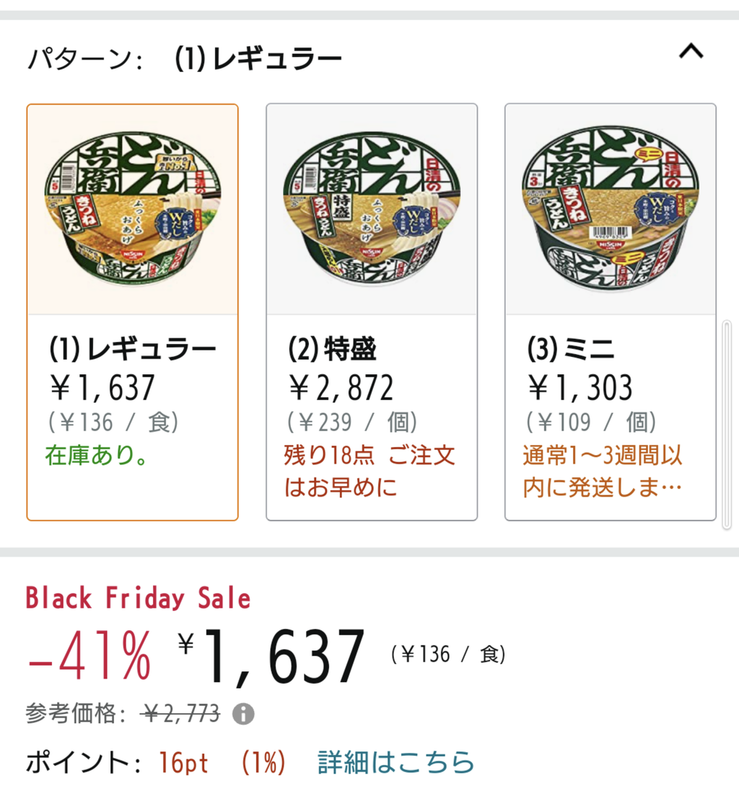
Task: Select the (3) ミニ variant card
Action: [x=611, y=312]
